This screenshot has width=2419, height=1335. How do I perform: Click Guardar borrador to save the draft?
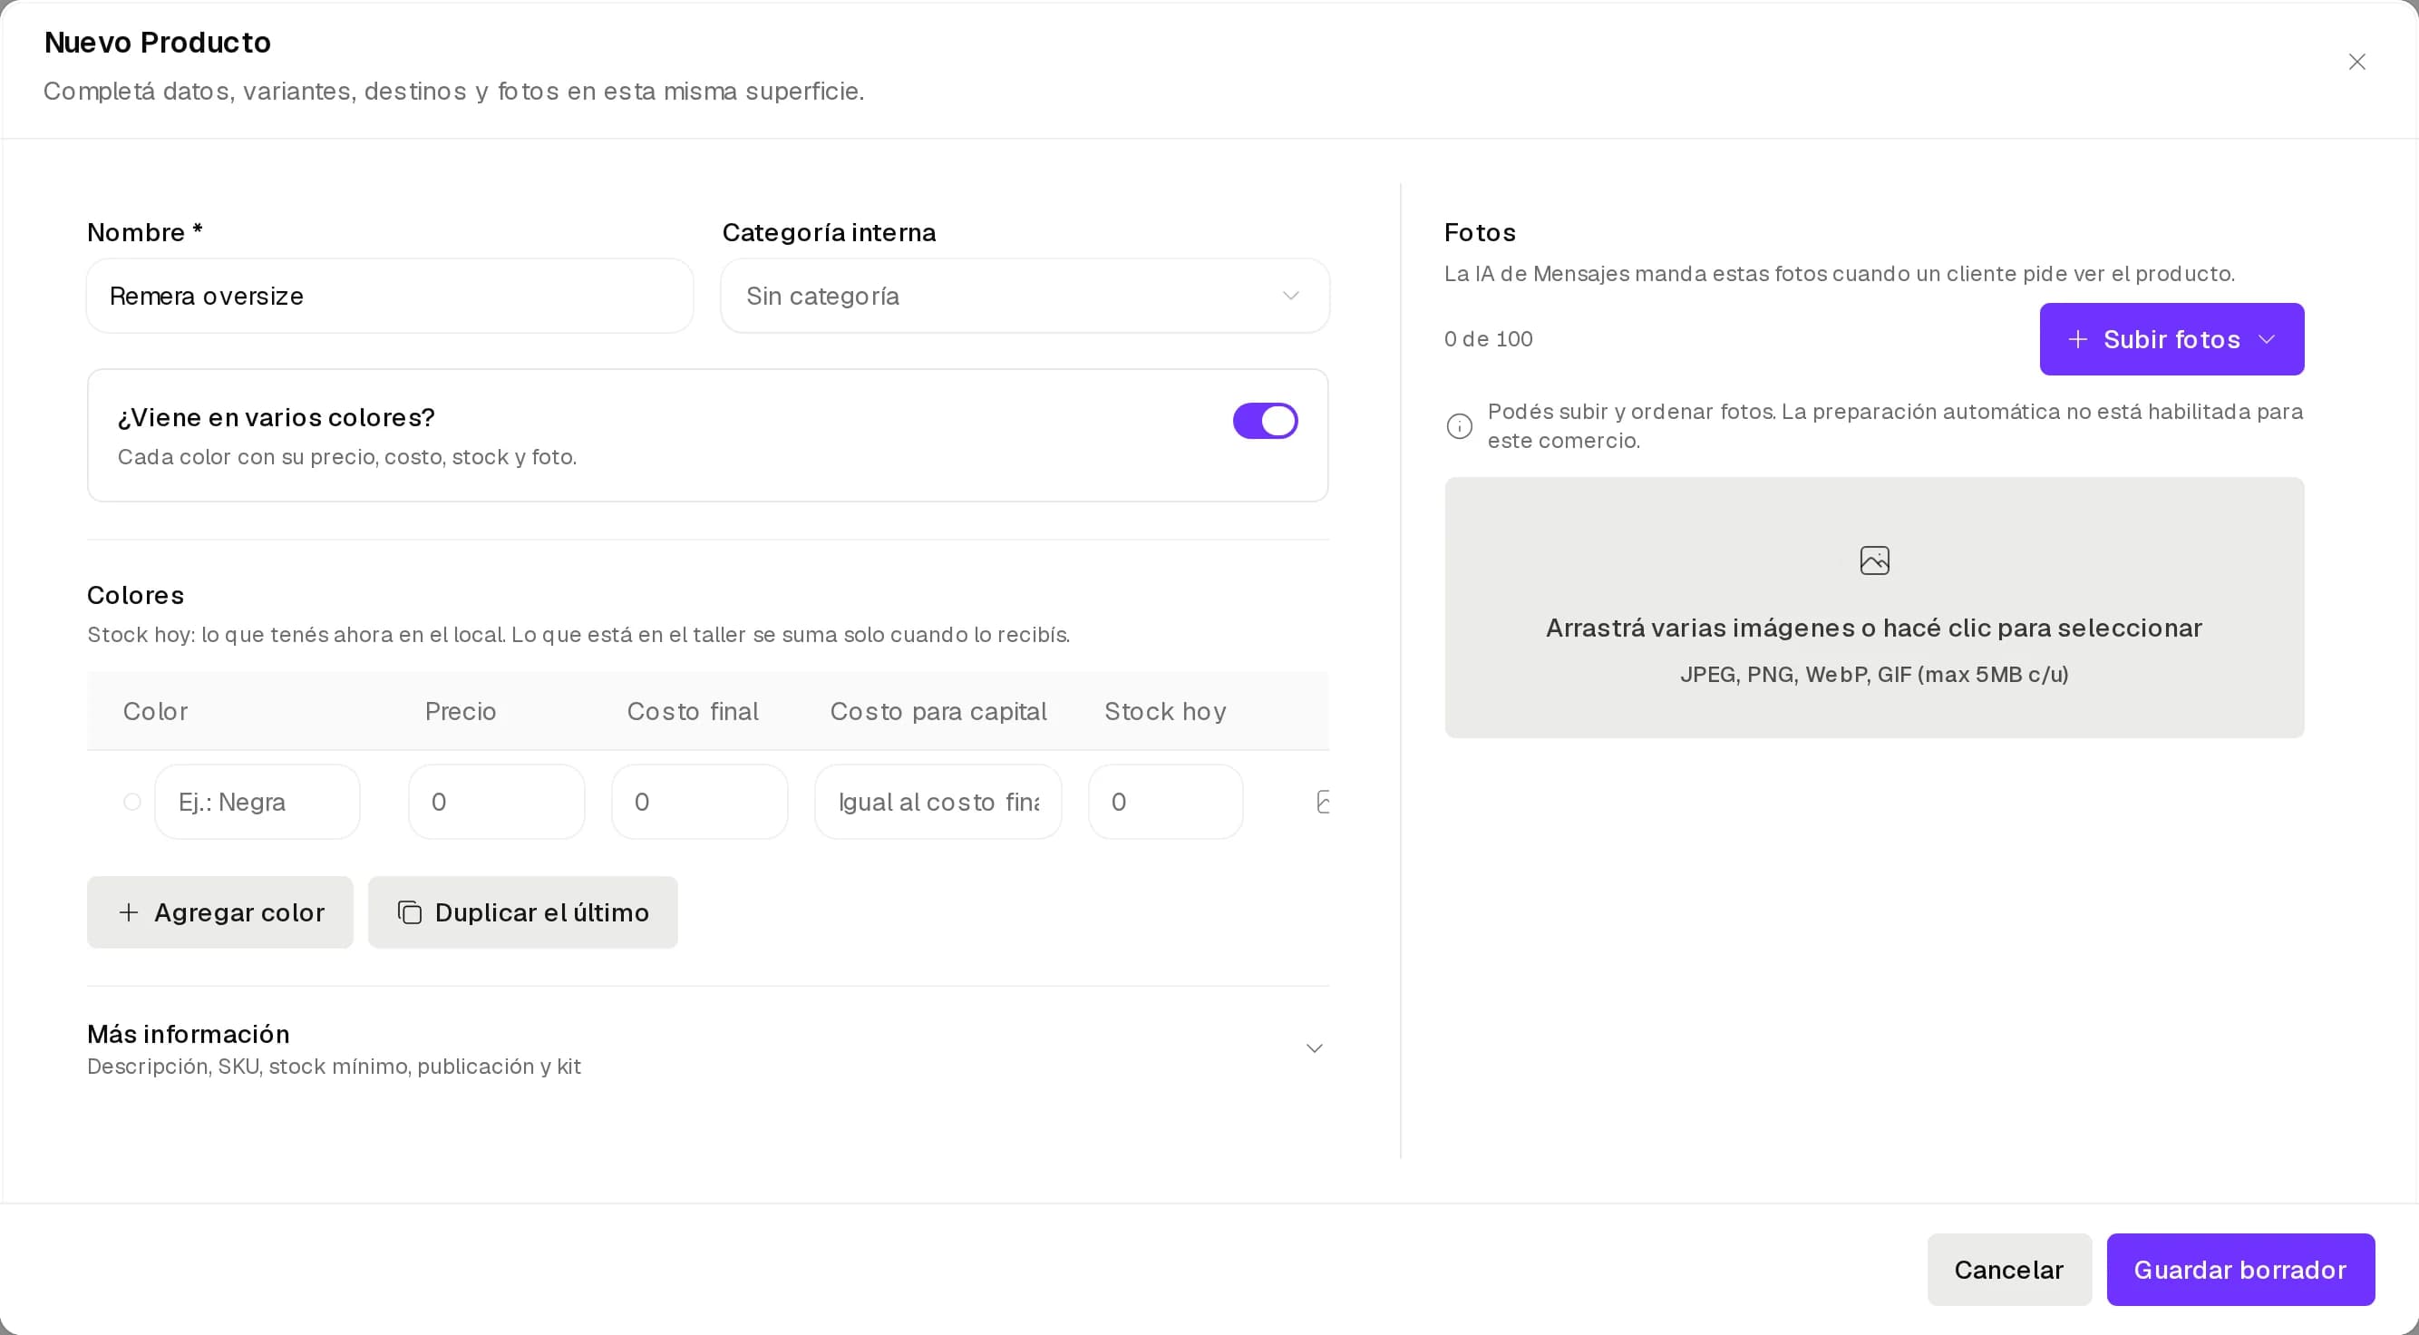coord(2240,1269)
